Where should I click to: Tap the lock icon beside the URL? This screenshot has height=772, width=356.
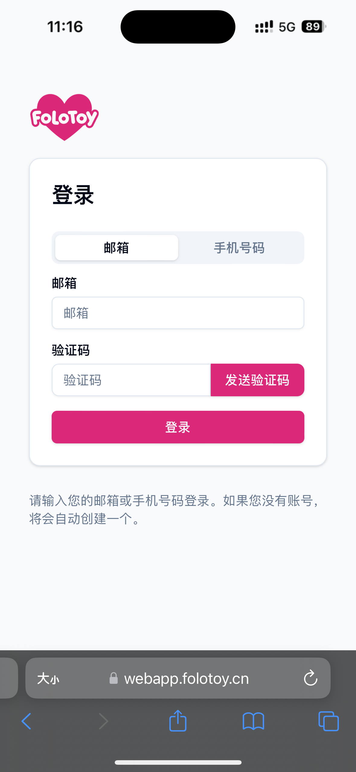coord(114,678)
